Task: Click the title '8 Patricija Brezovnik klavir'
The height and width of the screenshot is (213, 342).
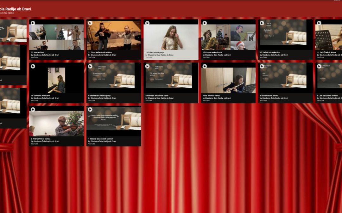Action: click(157, 96)
